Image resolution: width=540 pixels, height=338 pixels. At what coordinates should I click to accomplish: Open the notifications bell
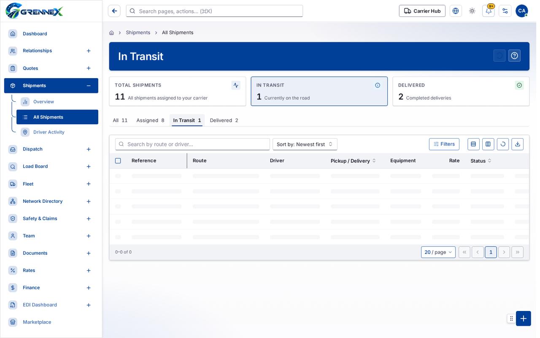489,11
